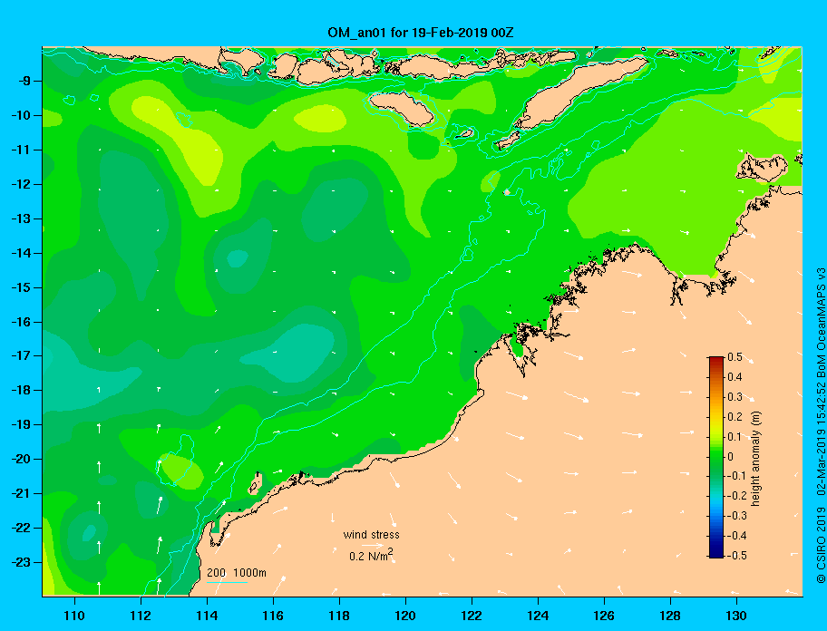Viewport: 827px width, 631px height.
Task: Click latitude axis label -12
Action: [x=21, y=185]
